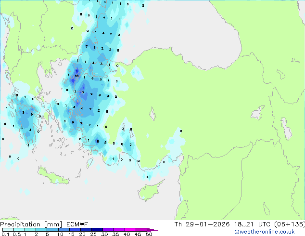This screenshot has width=305, height=236.
Task: Pick the 1–2 mm legend color swatch
Action: 30,230
